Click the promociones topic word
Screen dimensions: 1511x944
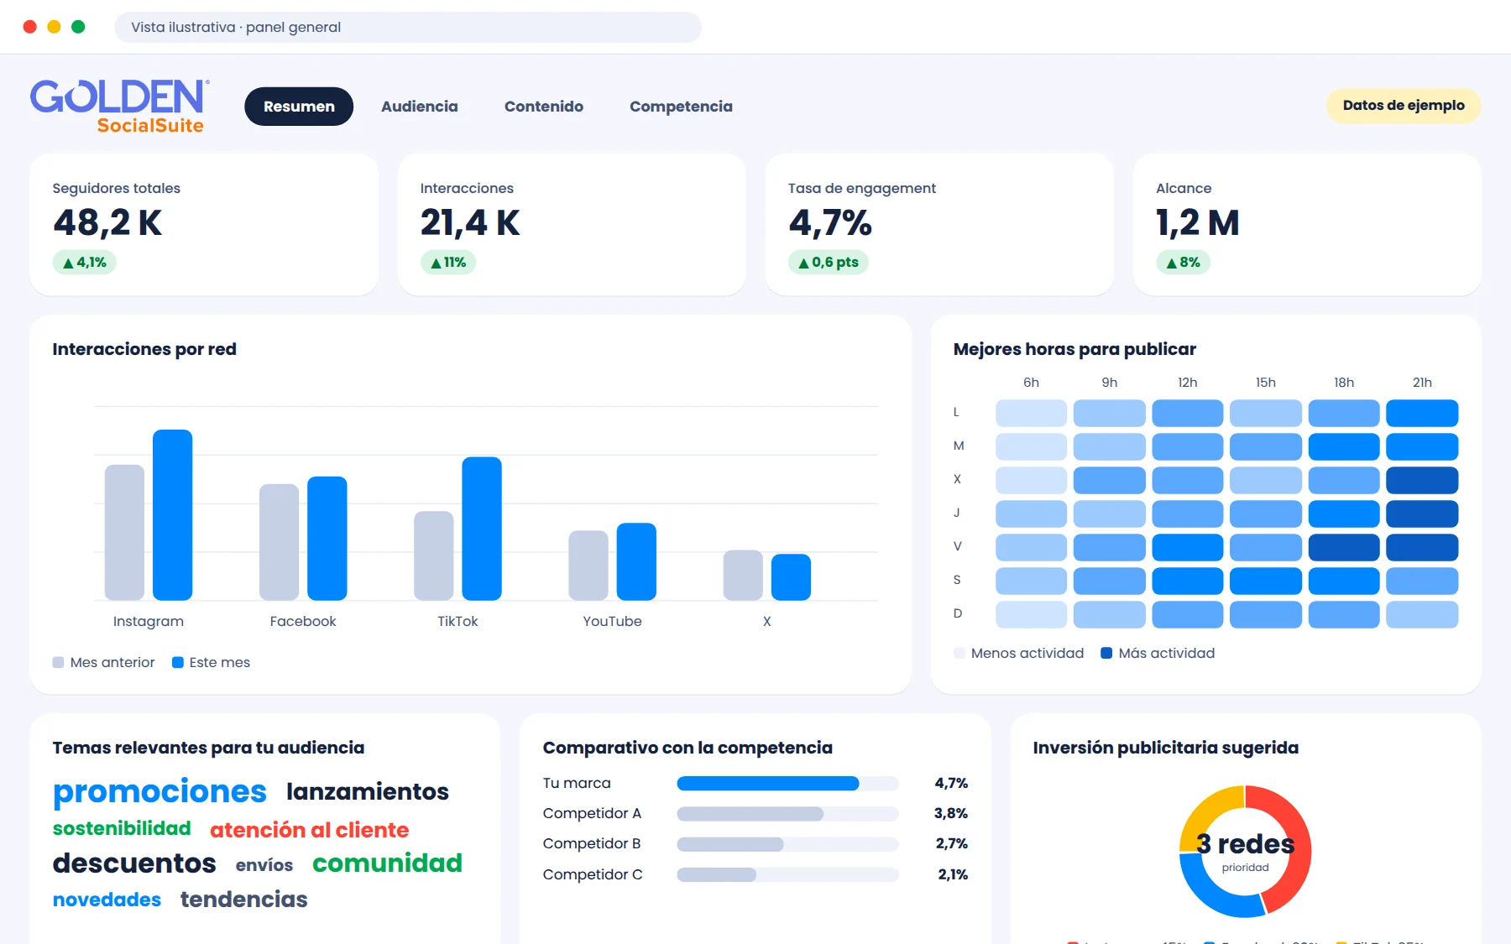159,791
